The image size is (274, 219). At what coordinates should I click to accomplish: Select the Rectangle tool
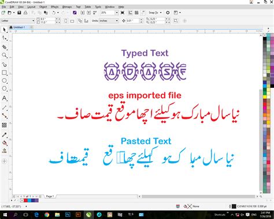pos(4,73)
